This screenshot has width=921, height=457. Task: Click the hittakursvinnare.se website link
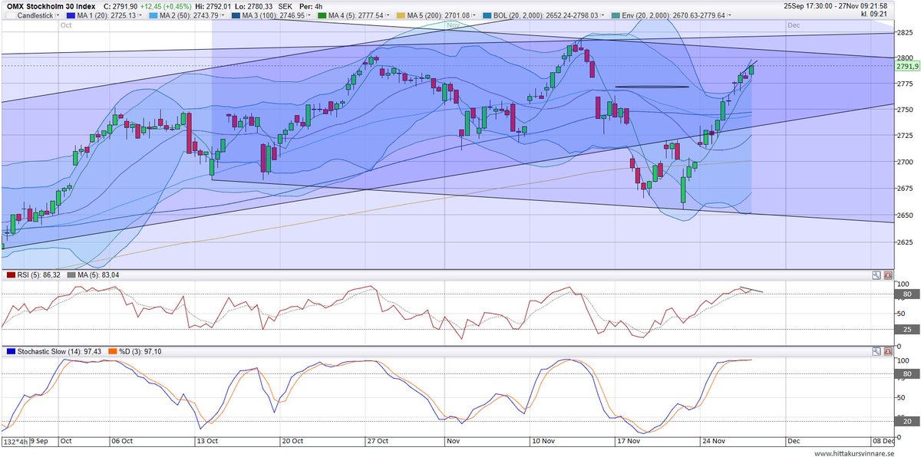click(856, 452)
